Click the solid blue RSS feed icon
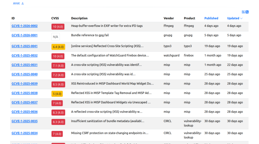The width and height of the screenshot is (259, 144). click(247, 12)
